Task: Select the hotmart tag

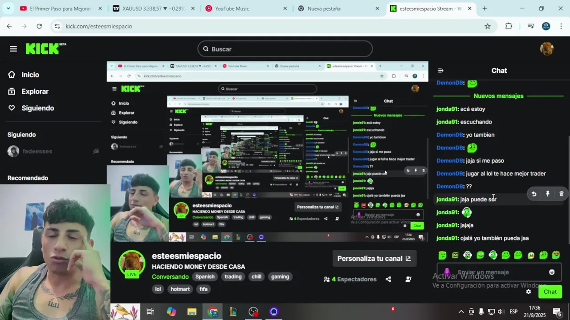Action: pyautogui.click(x=180, y=289)
